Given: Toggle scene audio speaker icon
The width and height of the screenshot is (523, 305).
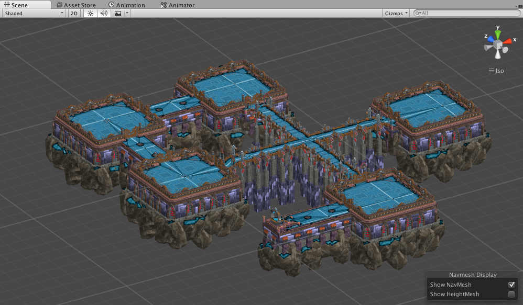Looking at the screenshot, I should pyautogui.click(x=104, y=13).
